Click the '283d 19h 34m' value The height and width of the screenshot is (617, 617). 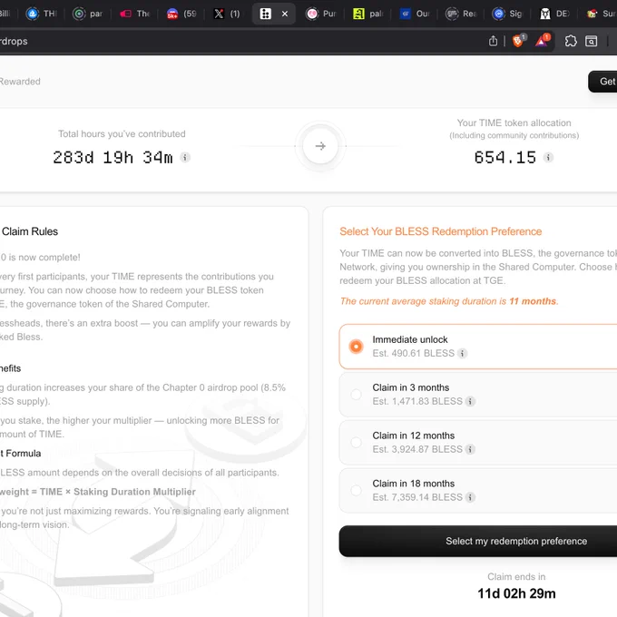coord(113,158)
